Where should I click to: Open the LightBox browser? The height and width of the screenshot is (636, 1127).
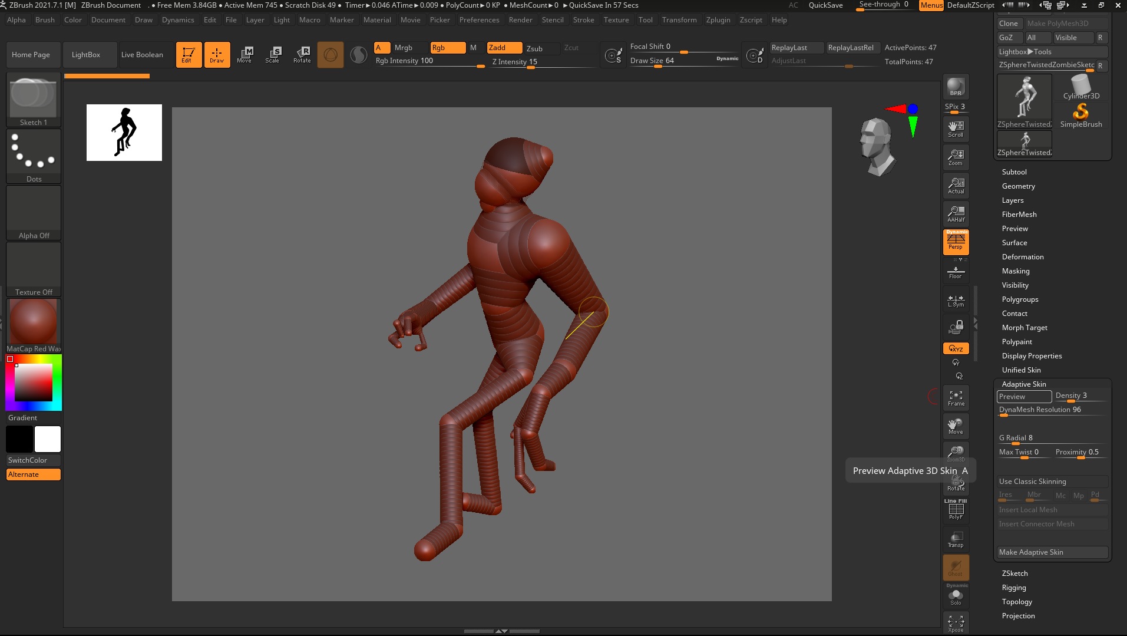86,55
